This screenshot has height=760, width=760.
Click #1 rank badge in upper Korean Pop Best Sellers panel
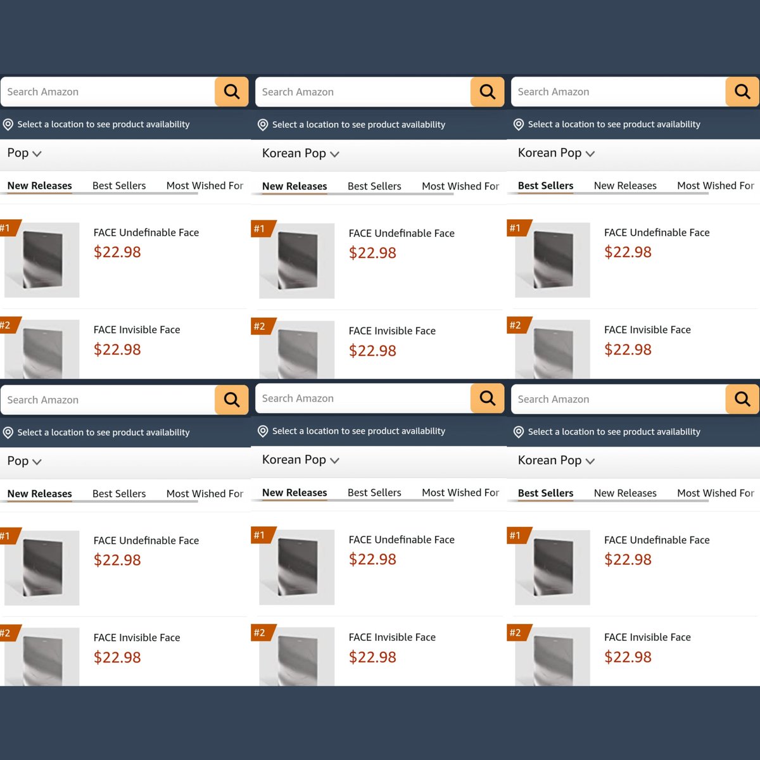point(518,228)
